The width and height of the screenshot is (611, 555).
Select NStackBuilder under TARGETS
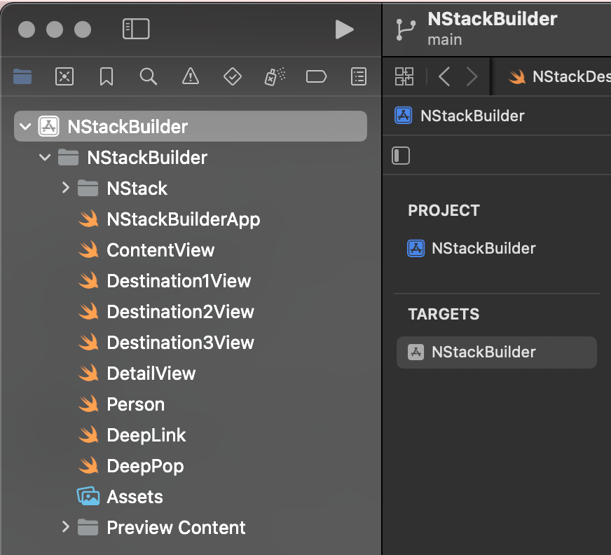click(x=483, y=352)
